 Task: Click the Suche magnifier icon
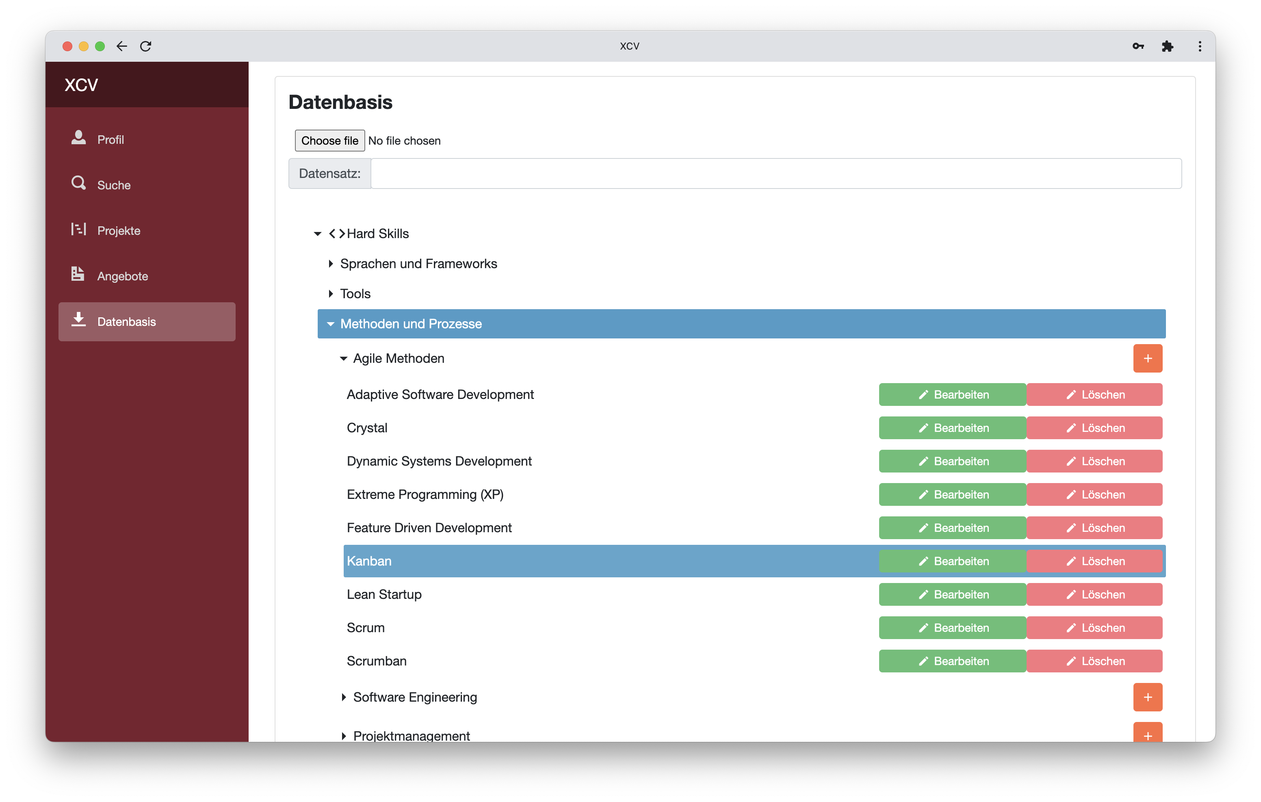click(x=78, y=183)
